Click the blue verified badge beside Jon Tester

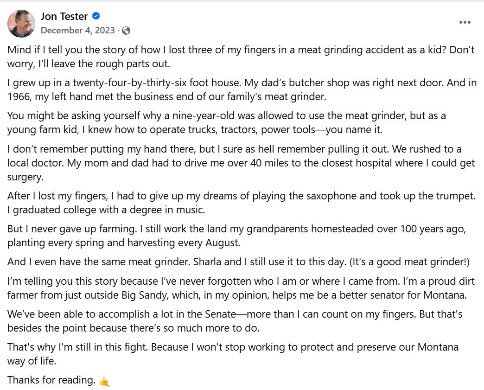(x=96, y=16)
